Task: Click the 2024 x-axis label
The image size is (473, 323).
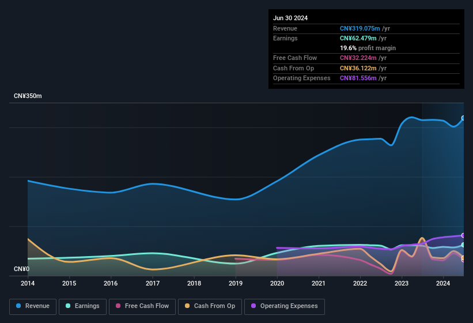Action: click(x=443, y=283)
